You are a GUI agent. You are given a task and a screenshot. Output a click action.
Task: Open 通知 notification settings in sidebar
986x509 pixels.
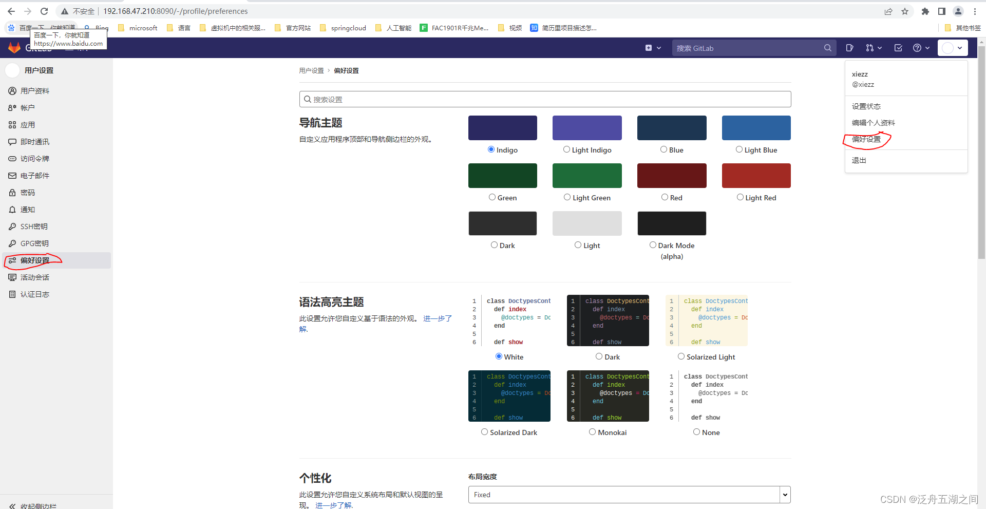28,209
